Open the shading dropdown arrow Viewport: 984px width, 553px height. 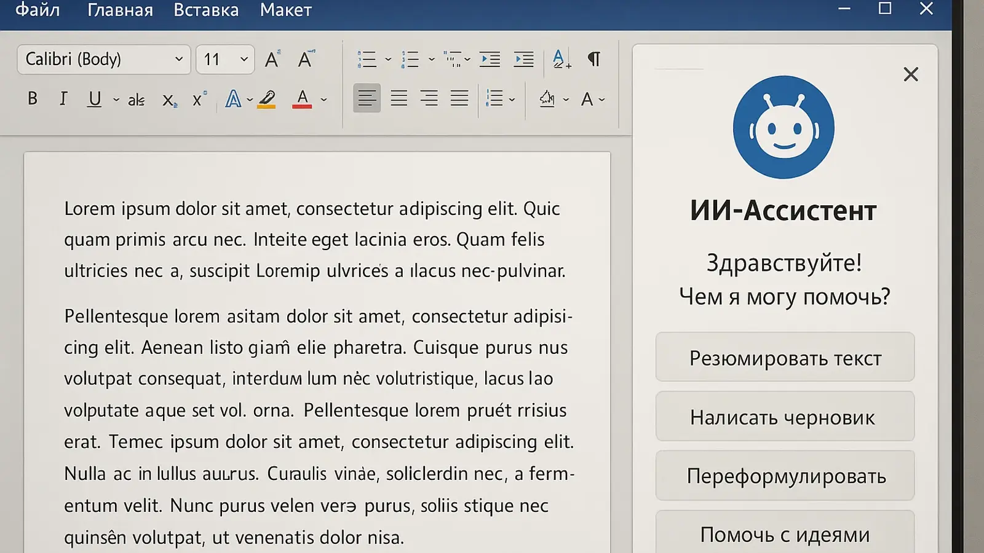click(566, 100)
